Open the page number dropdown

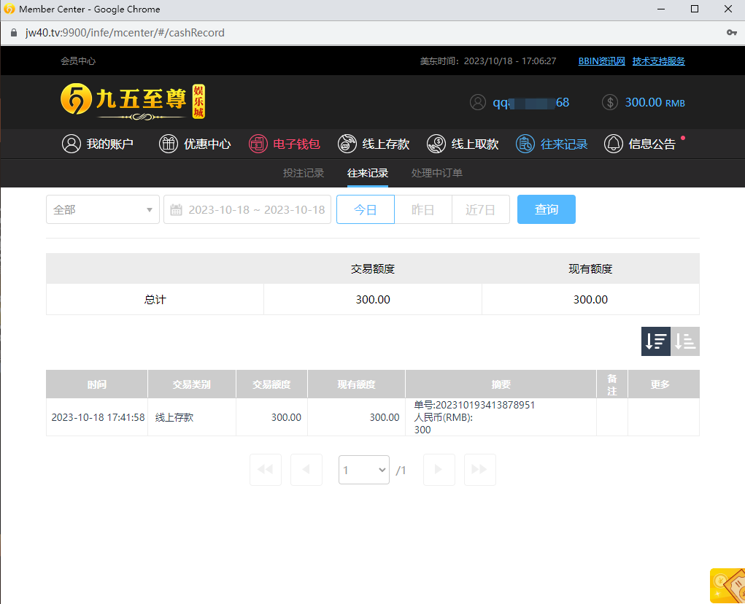[x=364, y=470]
